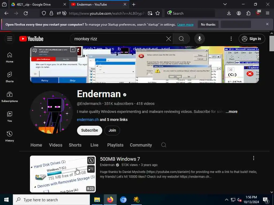Open Shorts in the sidebar
This screenshot has width=274, height=205.
point(10,77)
